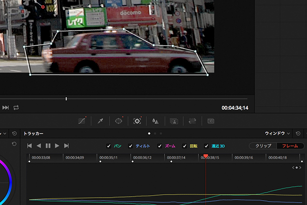Click the viewer scrubber bar playhead
Image resolution: width=307 pixels, height=205 pixels.
coord(66,99)
